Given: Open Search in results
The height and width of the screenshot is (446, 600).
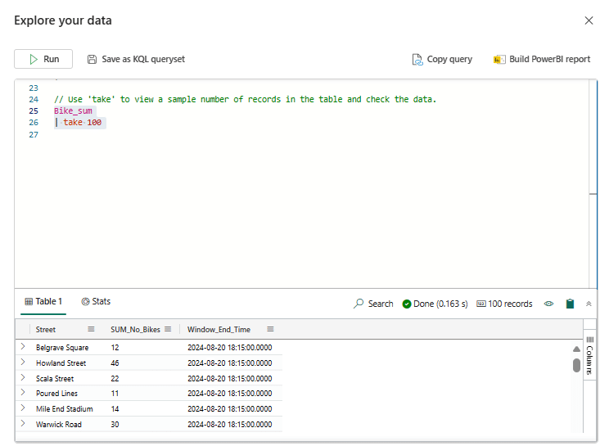Looking at the screenshot, I should click(373, 304).
